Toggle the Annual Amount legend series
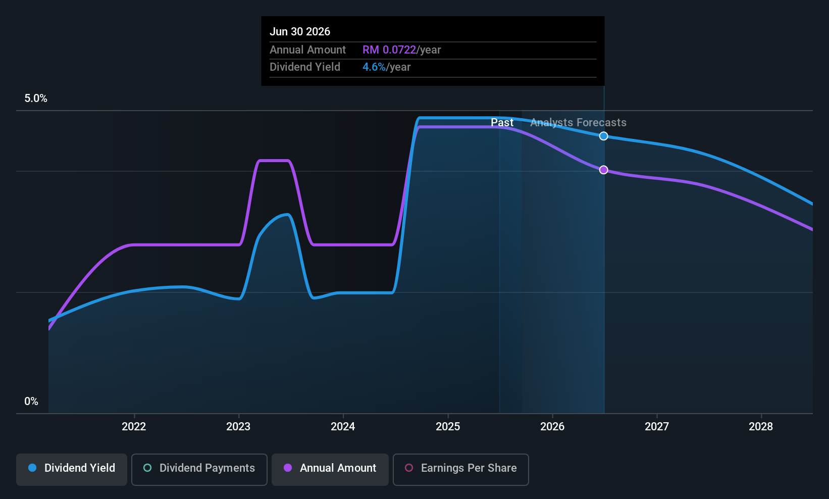Image resolution: width=829 pixels, height=499 pixels. point(330,469)
